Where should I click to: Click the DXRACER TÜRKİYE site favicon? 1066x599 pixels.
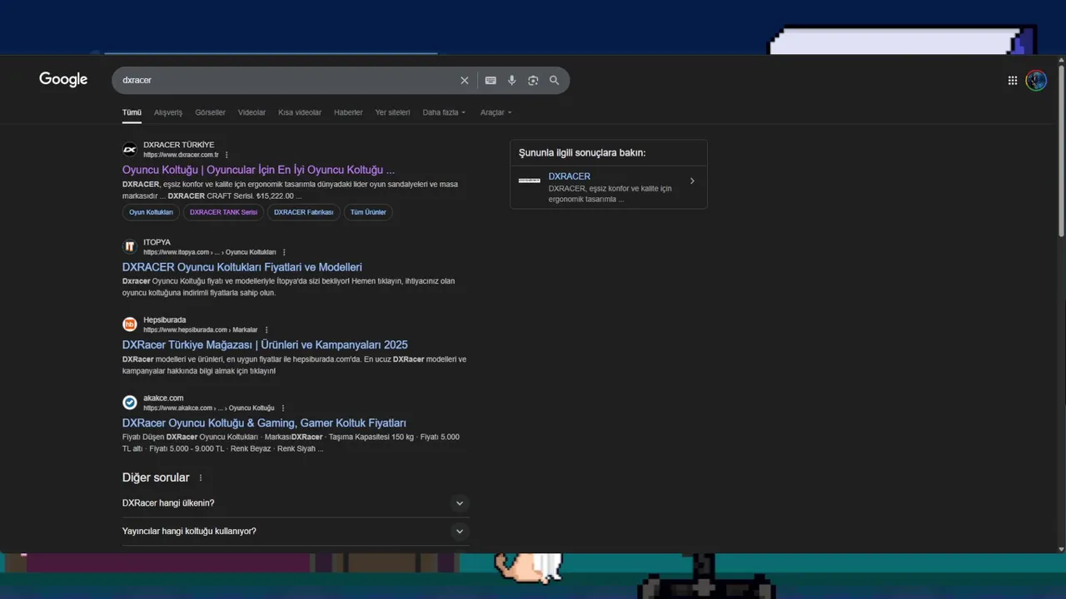pyautogui.click(x=130, y=150)
